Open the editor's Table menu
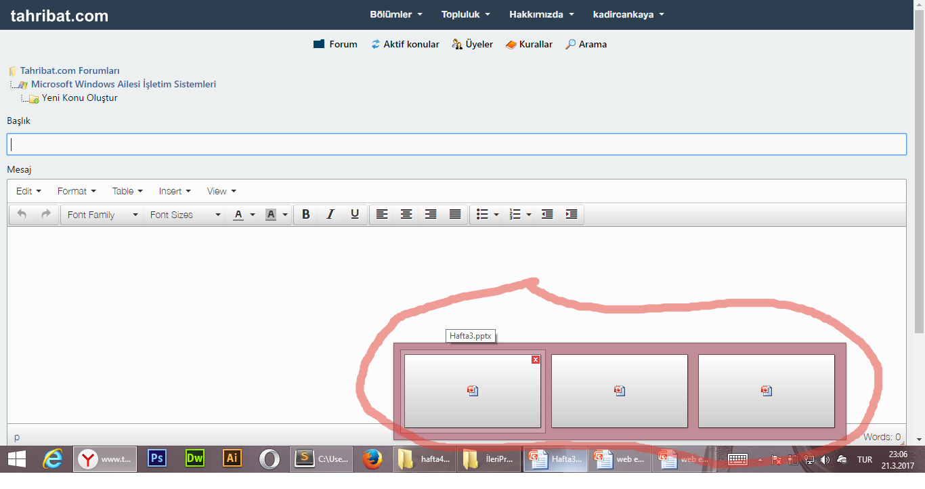 [127, 191]
